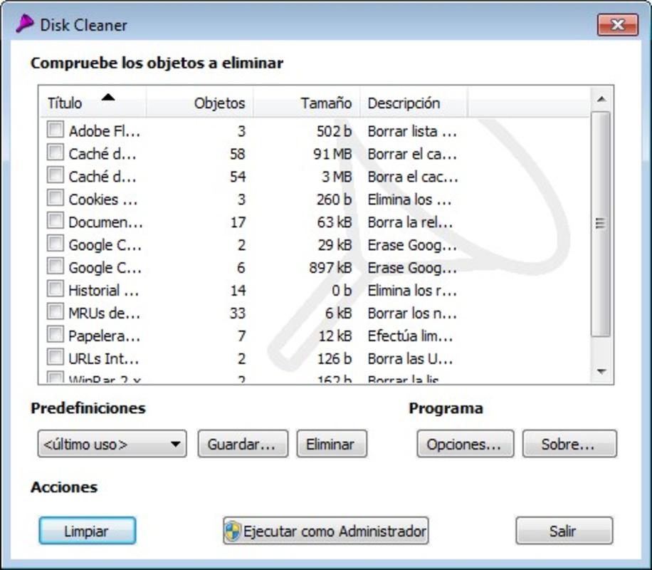Click the 33 objects count cell
652x570 pixels.
pos(238,313)
